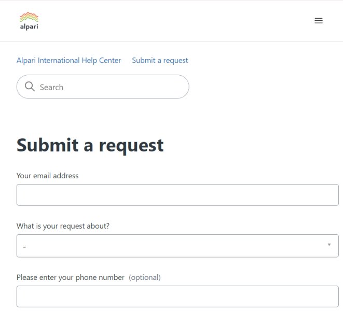Viewport: 343px width, 311px height.
Task: Click the email address input field
Action: click(177, 195)
